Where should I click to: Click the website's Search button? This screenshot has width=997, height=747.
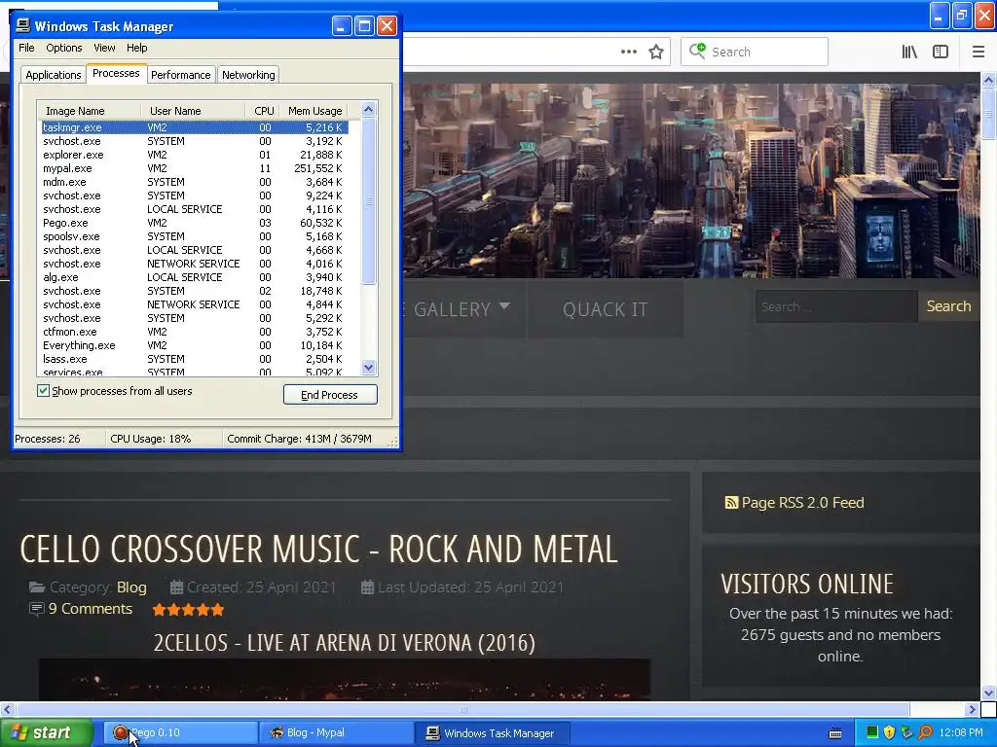click(x=948, y=306)
